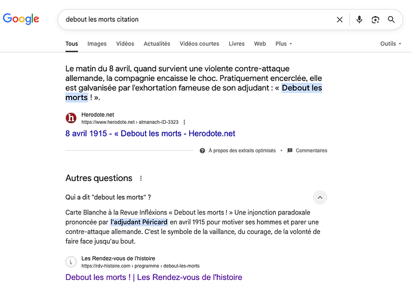Open the Vidéos courtes tab
The image size is (412, 287).
(x=199, y=43)
